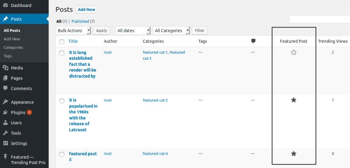The width and height of the screenshot is (350, 168).
Task: Click the orange plugins update count badge
Action: (x=29, y=113)
